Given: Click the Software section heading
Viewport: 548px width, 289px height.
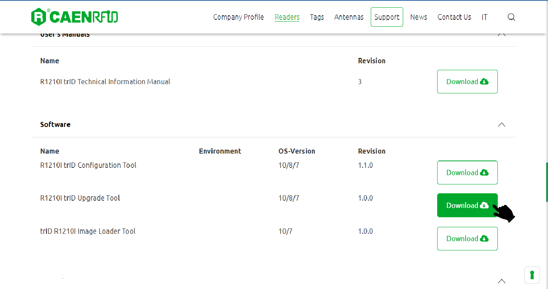Looking at the screenshot, I should click(x=55, y=125).
